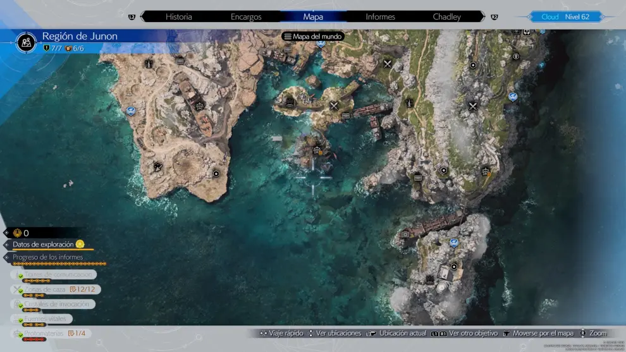
Task: Click the crossed-swords marker beside the cloudy ridge
Action: click(473, 106)
